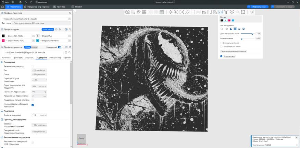
Task: Select the Move tool
Action: pyautogui.click(x=171, y=12)
